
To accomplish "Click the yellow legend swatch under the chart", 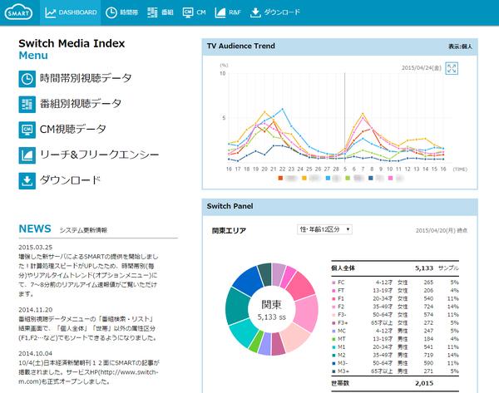I will pyautogui.click(x=304, y=178).
